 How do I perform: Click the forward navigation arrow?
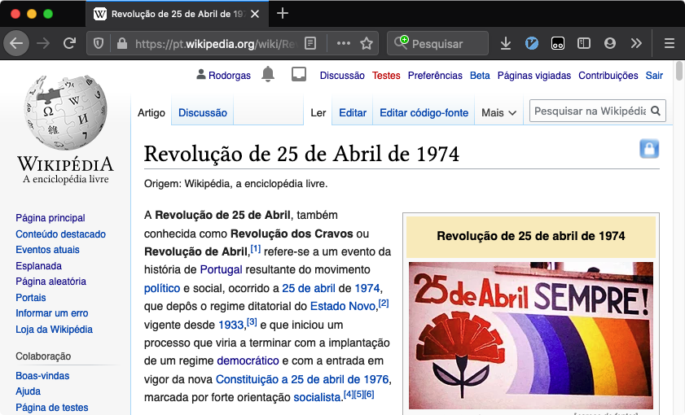click(x=43, y=43)
